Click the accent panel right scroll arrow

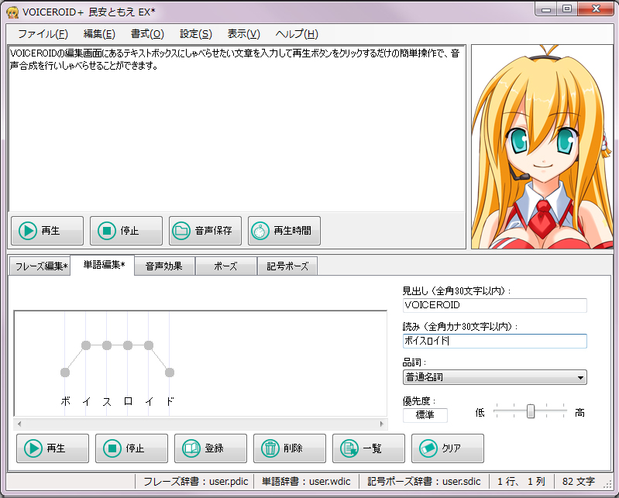[x=382, y=424]
